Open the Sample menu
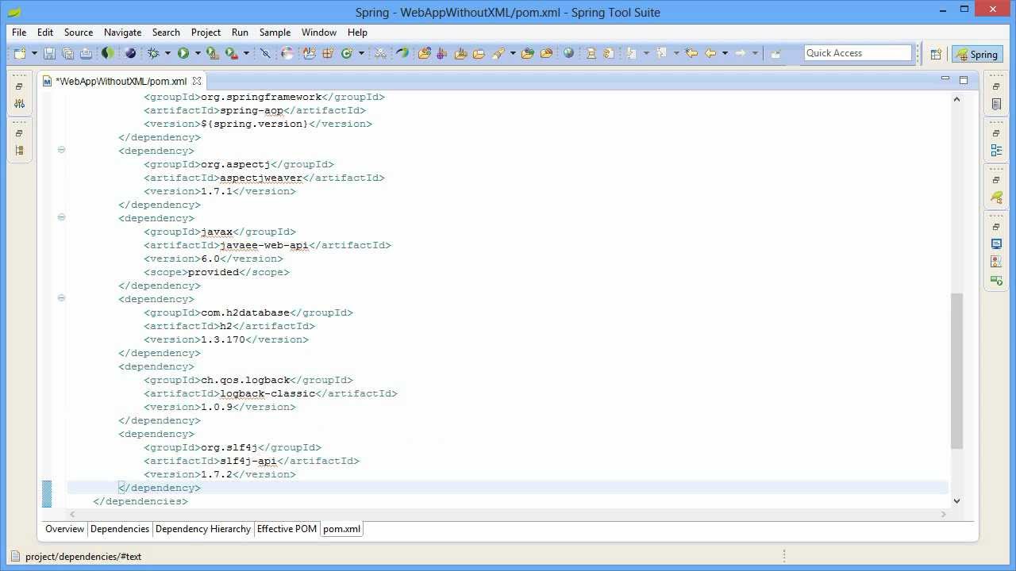This screenshot has width=1016, height=571. 275,33
